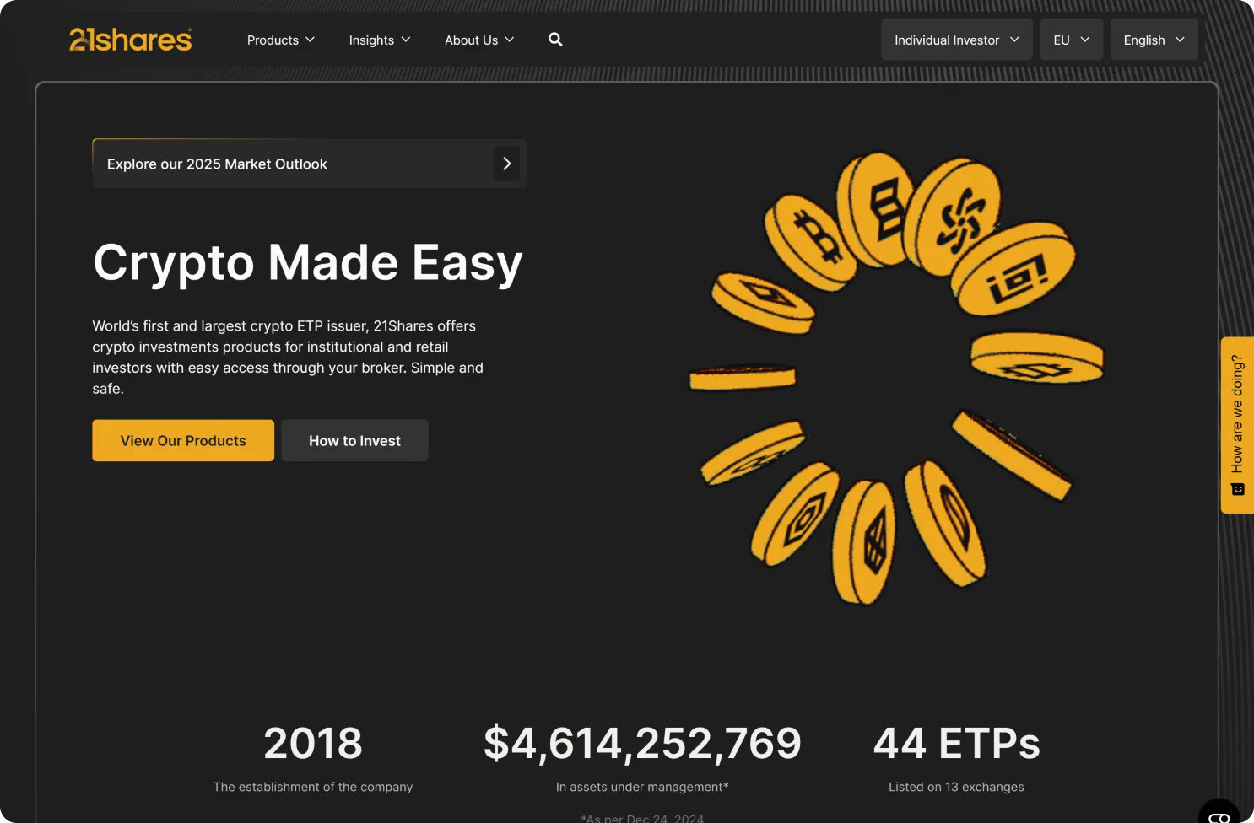Click the $4,614,252,769 assets figure
Viewport: 1254px width, 823px height.
[x=642, y=743]
